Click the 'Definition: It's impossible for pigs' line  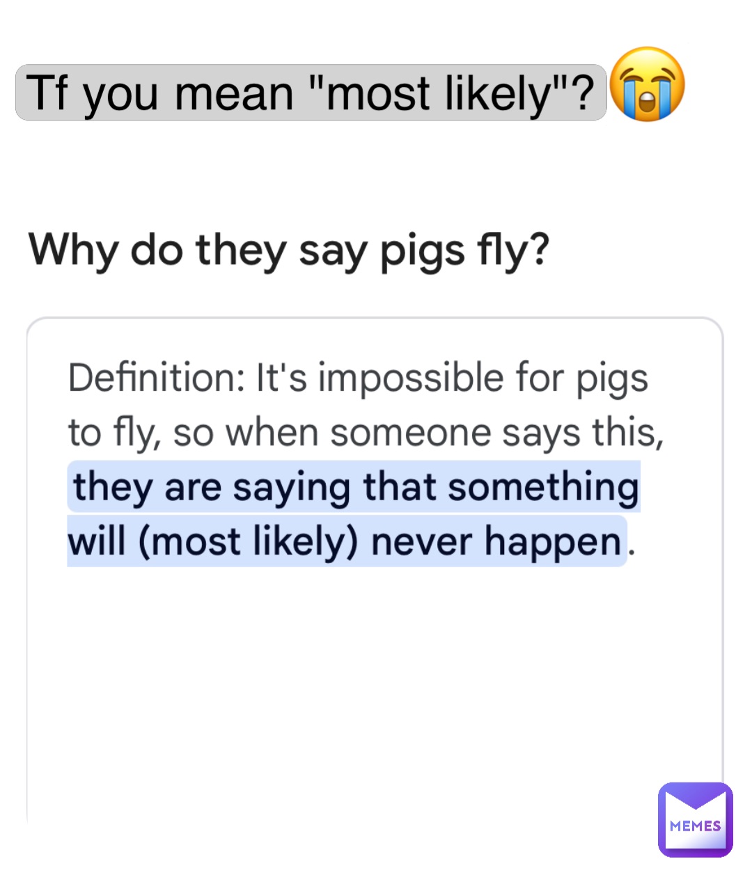pos(358,379)
